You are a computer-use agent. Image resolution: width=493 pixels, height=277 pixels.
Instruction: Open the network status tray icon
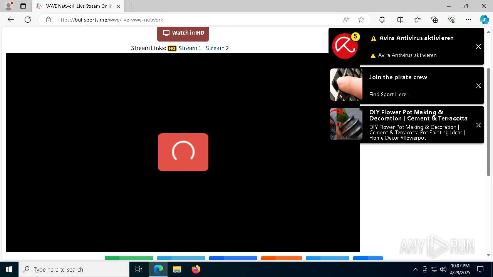(x=434, y=269)
